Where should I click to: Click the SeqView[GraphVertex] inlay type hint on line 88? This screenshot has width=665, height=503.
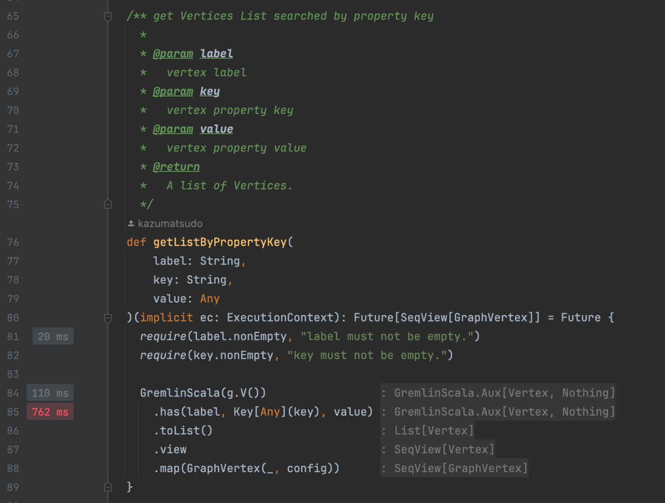point(460,468)
